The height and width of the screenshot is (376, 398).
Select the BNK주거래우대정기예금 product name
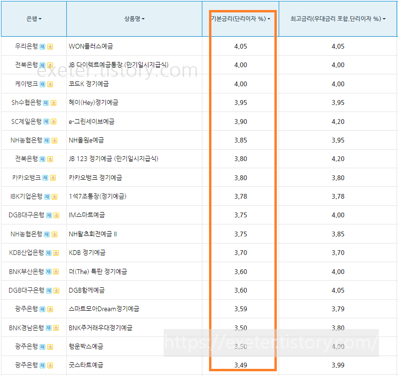click(x=101, y=327)
